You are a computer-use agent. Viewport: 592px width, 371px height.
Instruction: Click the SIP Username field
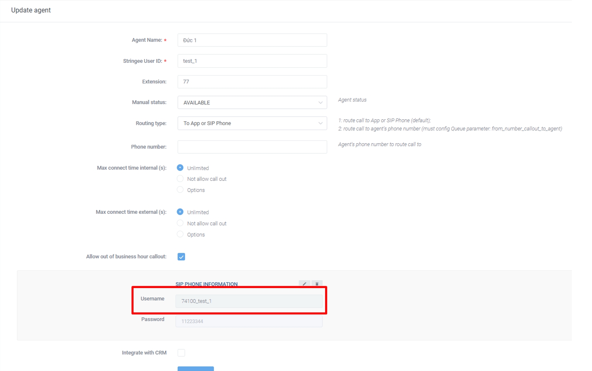tap(249, 301)
